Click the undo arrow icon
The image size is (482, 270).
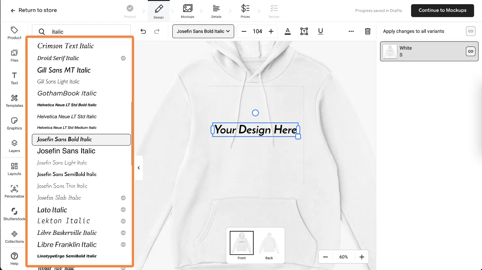(143, 31)
